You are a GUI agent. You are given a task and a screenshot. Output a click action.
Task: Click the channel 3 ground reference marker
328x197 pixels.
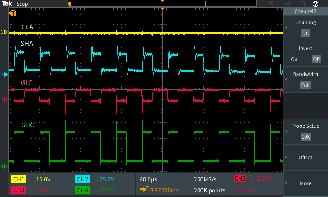point(5,100)
